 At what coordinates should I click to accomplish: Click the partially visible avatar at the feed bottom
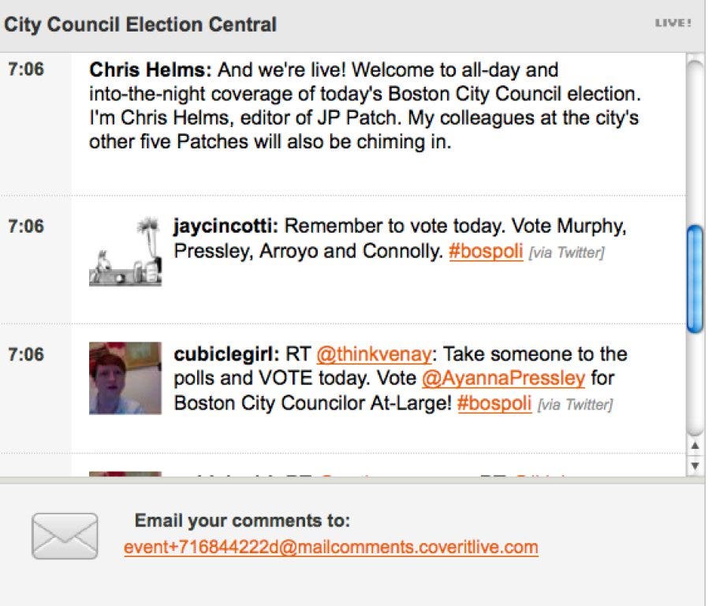coord(125,474)
